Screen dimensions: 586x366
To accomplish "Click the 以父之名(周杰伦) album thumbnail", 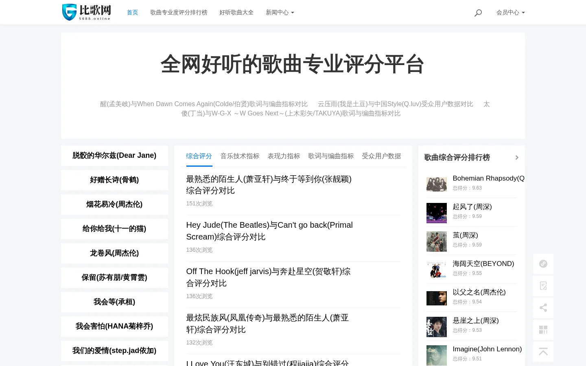I will point(437,298).
